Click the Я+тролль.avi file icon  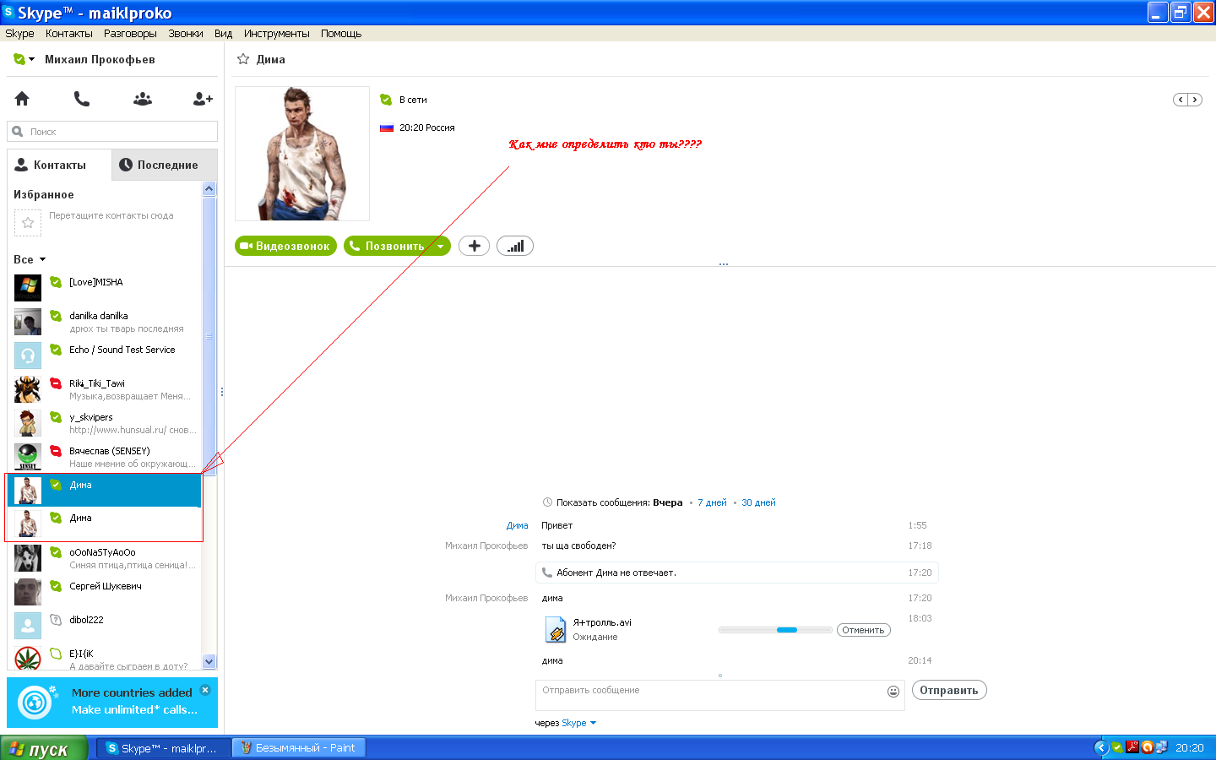(x=556, y=629)
